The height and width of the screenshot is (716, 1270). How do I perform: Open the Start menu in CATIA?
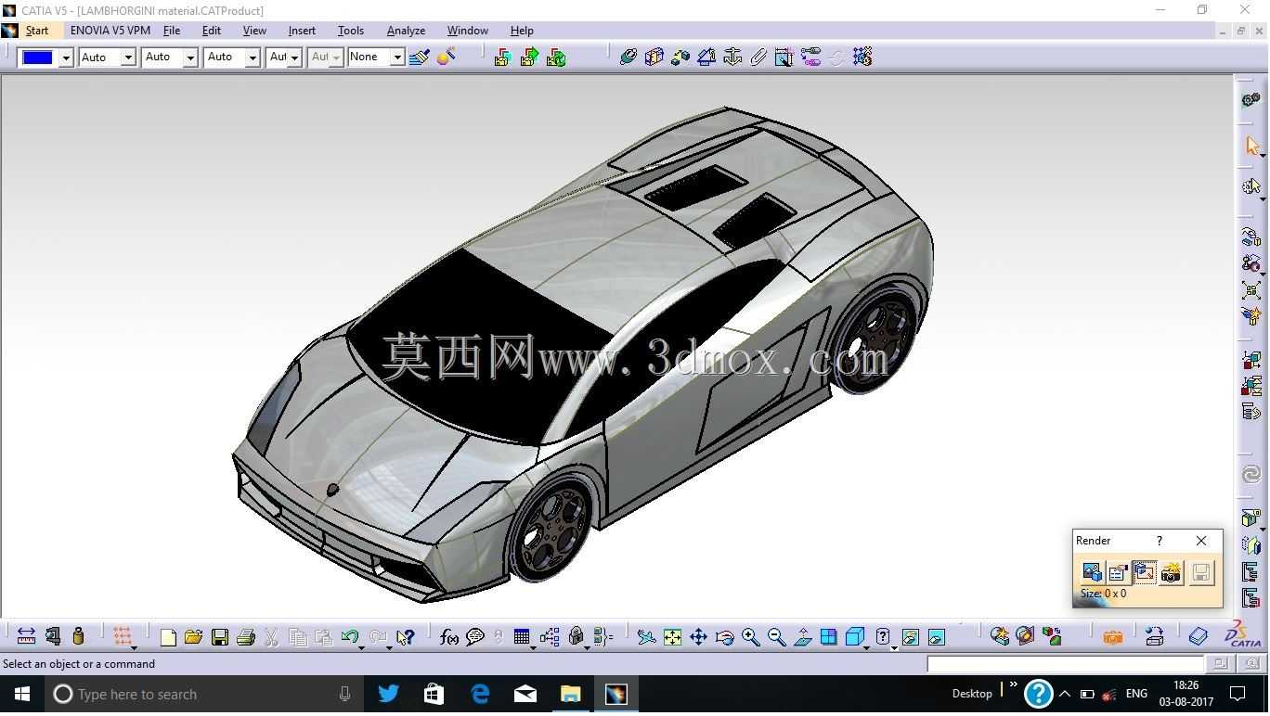pyautogui.click(x=37, y=31)
